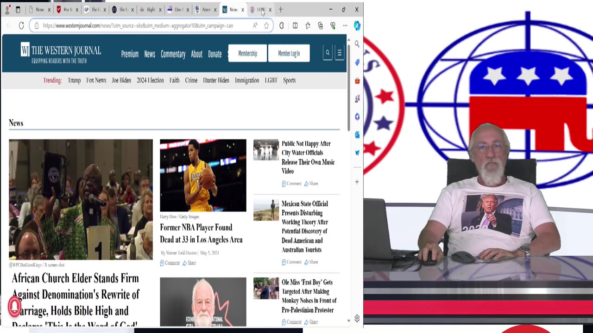Open Browser essentials heart icon
Viewport: 593px width, 333px height.
[x=333, y=25]
